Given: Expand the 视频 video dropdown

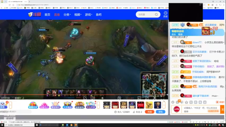Looking at the screenshot, I should point(78,15).
